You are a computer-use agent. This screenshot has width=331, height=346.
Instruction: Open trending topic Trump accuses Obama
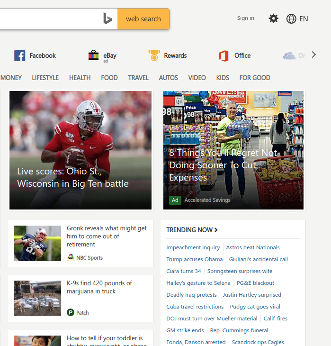pyautogui.click(x=195, y=259)
